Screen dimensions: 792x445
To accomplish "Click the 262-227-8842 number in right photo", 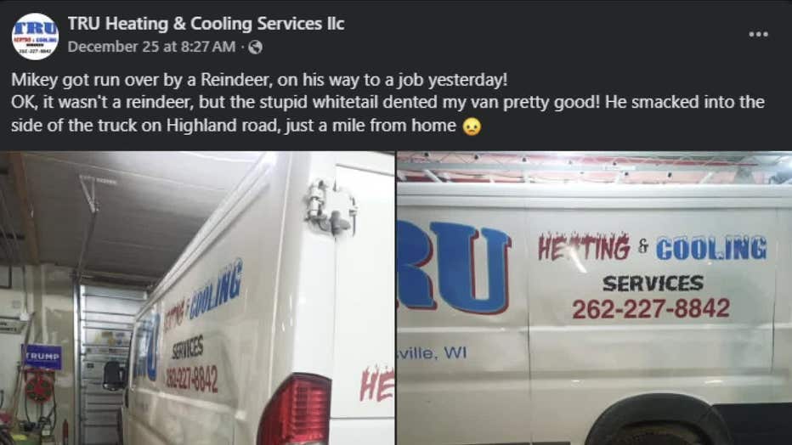I will coord(651,308).
